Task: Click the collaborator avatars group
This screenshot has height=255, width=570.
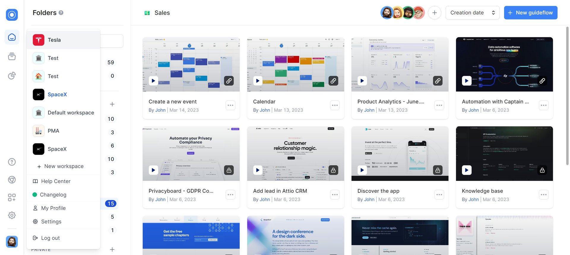Action: click(403, 13)
